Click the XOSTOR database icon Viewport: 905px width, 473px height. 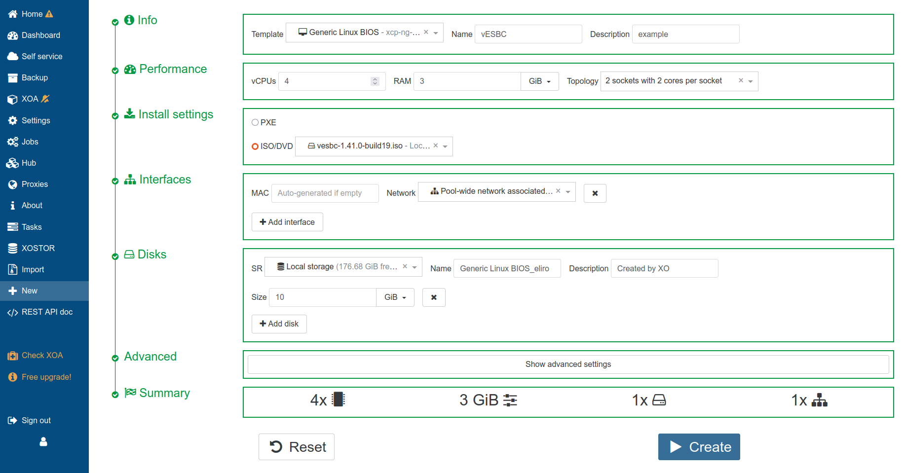(x=13, y=249)
